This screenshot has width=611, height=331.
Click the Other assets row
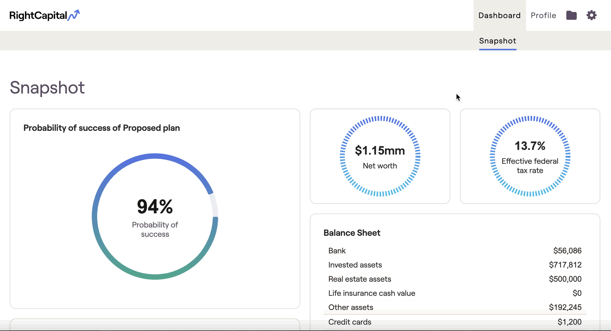pos(455,307)
